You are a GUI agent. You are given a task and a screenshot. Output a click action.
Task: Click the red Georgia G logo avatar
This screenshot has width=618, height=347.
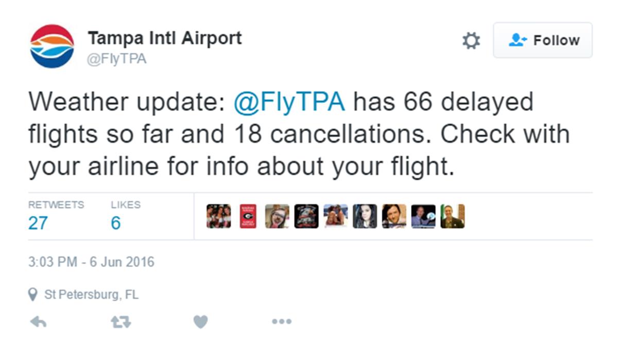(x=248, y=216)
